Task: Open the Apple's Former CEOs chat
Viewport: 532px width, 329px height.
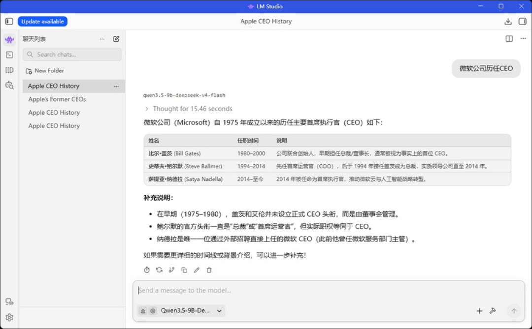Action: click(57, 99)
